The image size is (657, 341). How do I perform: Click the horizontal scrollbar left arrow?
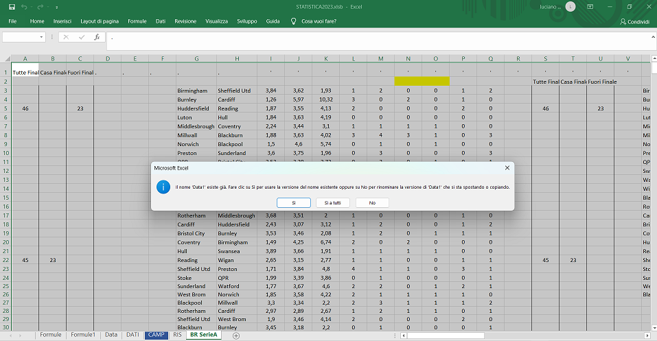coord(404,336)
